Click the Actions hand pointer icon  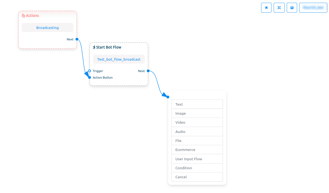coord(23,16)
